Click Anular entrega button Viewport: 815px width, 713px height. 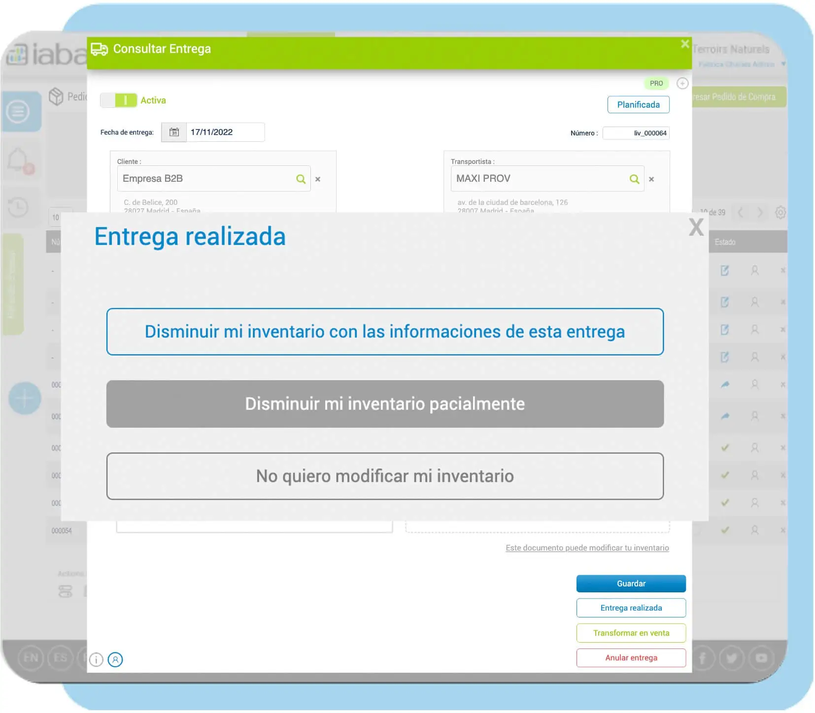coord(631,658)
